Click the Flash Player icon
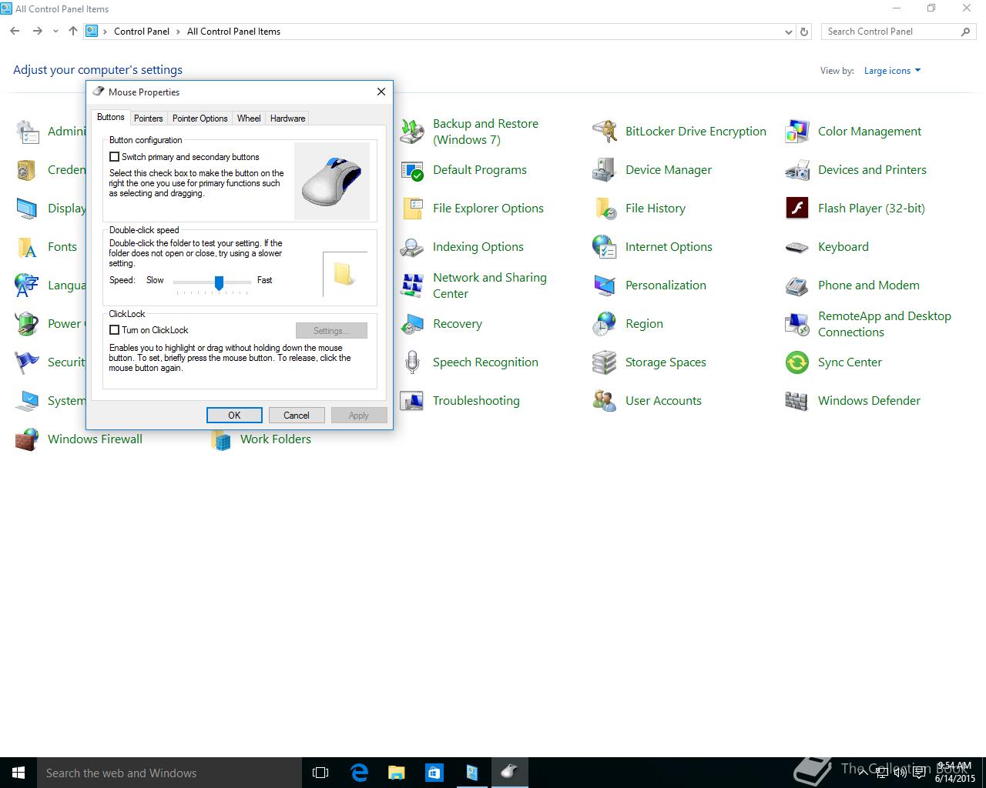This screenshot has width=986, height=788. [797, 209]
